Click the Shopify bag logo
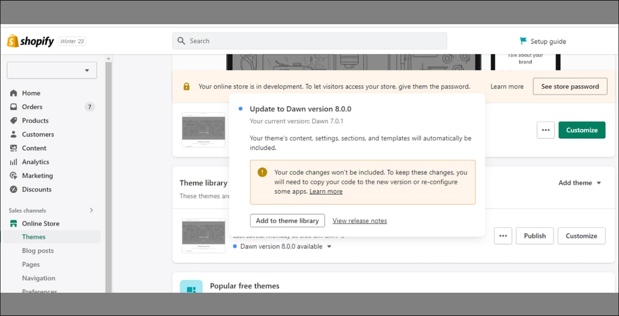The image size is (619, 316). 13,41
